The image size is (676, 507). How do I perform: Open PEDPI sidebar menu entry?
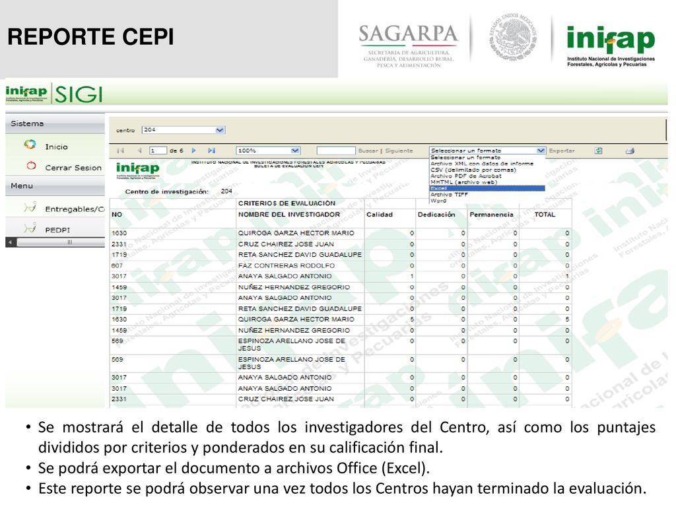[57, 230]
